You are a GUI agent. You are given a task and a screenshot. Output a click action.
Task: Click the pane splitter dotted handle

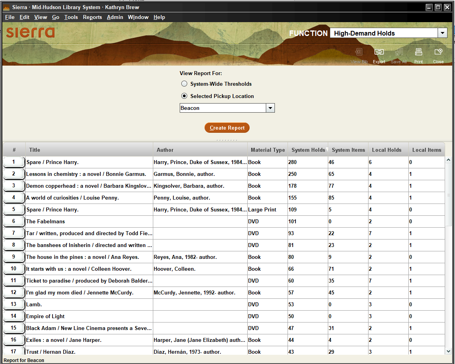tap(227, 140)
